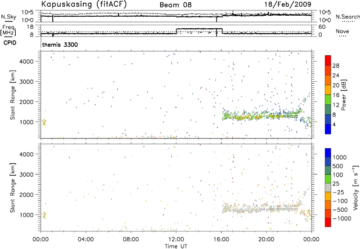Click the 'Beam 08' label
Image resolution: width=360 pixels, height=249 pixels.
(x=175, y=5)
